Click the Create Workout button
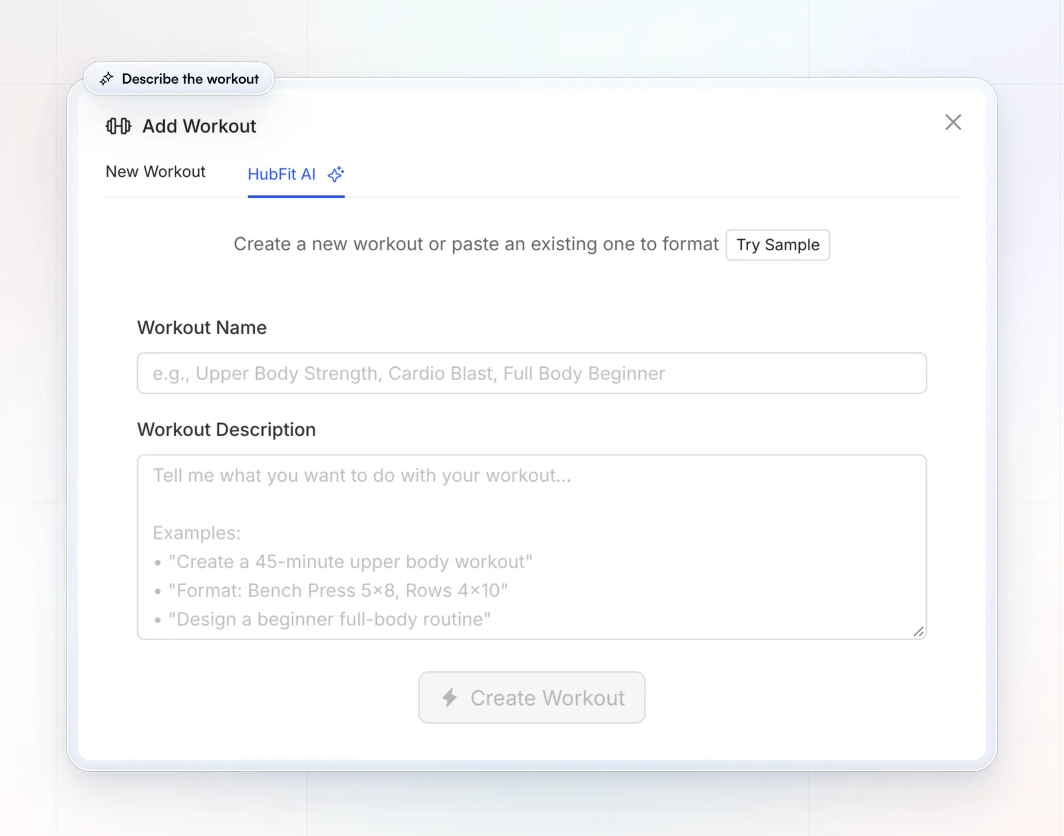Screen dimensions: 1064x836 [531, 697]
